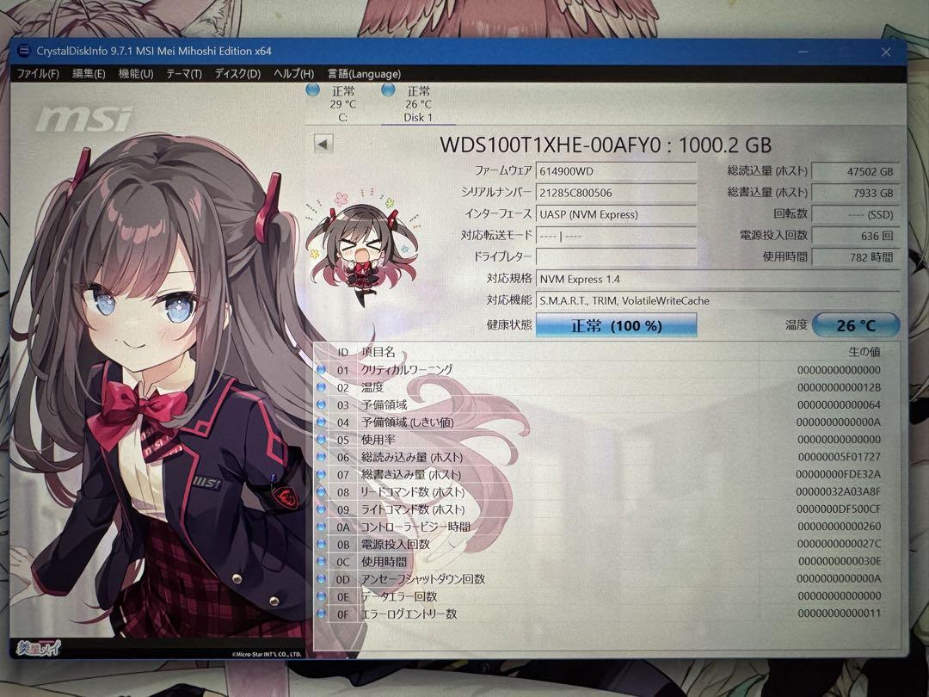Open the ヘルプ(H) menu
Viewport: 929px width, 697px height.
coord(294,74)
